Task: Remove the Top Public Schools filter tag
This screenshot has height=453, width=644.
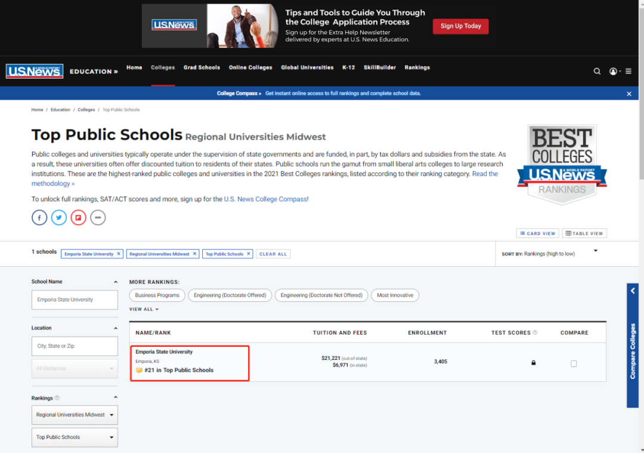Action: pyautogui.click(x=249, y=254)
